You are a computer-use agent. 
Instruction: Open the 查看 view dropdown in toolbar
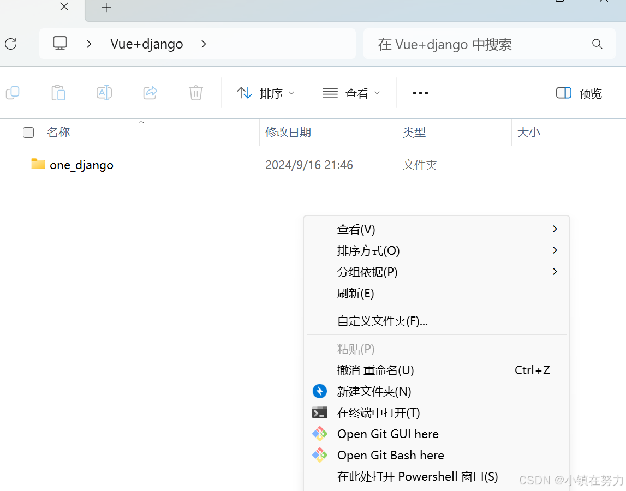pos(351,93)
